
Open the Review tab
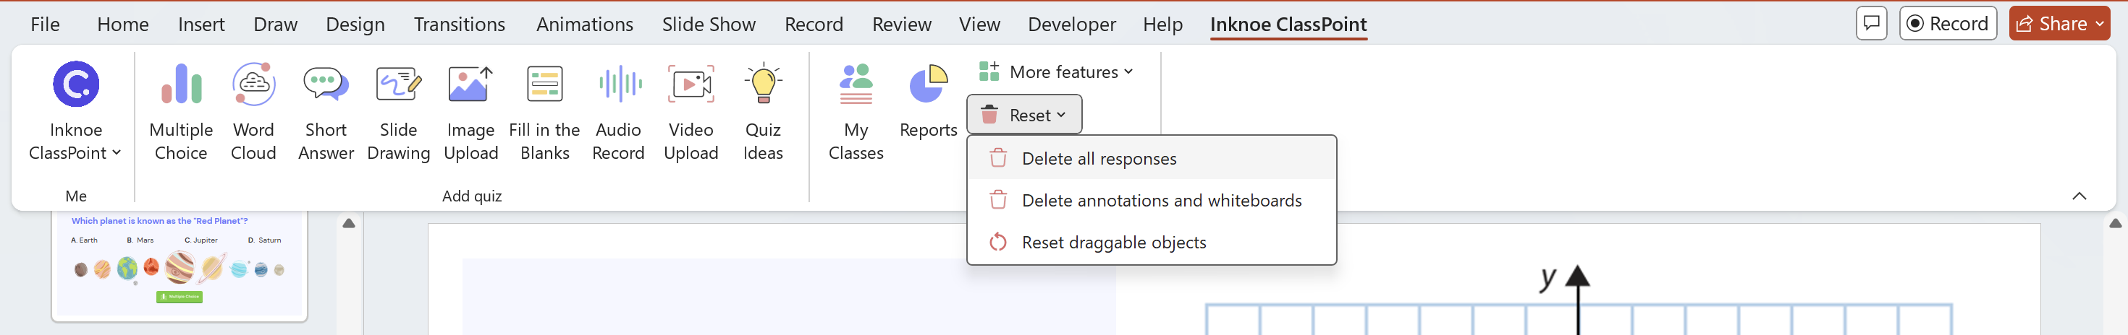(901, 24)
